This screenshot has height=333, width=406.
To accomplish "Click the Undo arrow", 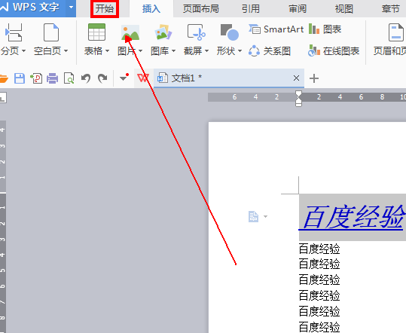I will click(86, 78).
